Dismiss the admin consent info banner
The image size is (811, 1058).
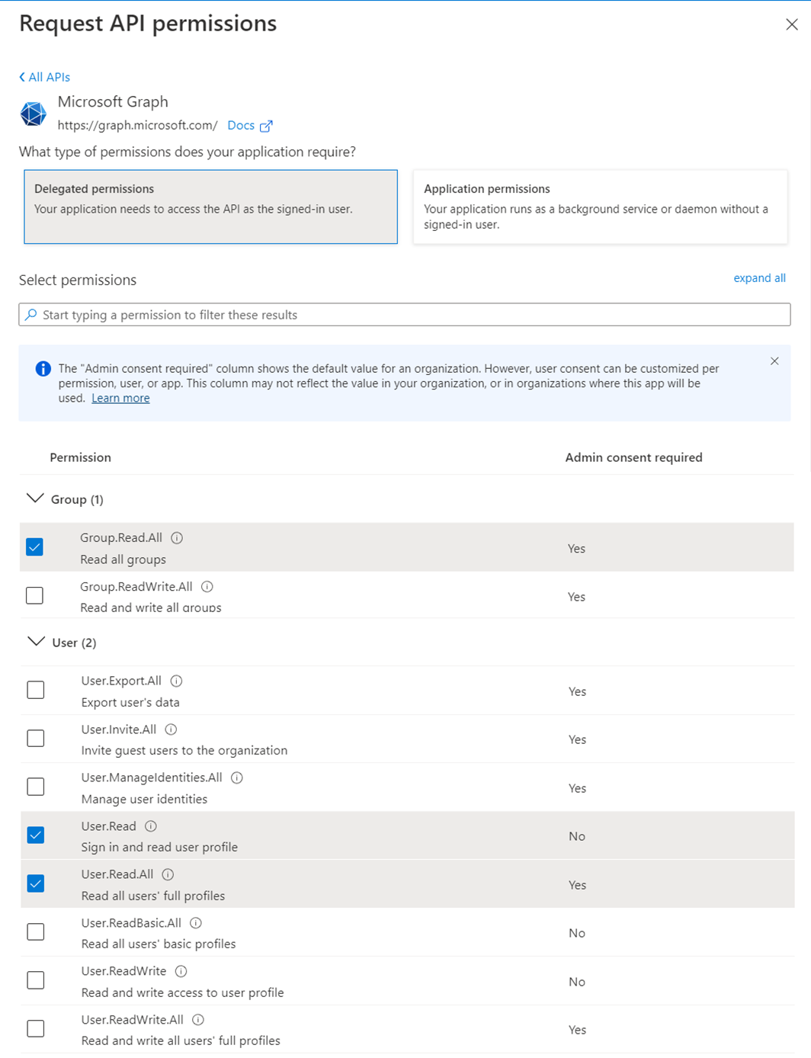[x=774, y=361]
